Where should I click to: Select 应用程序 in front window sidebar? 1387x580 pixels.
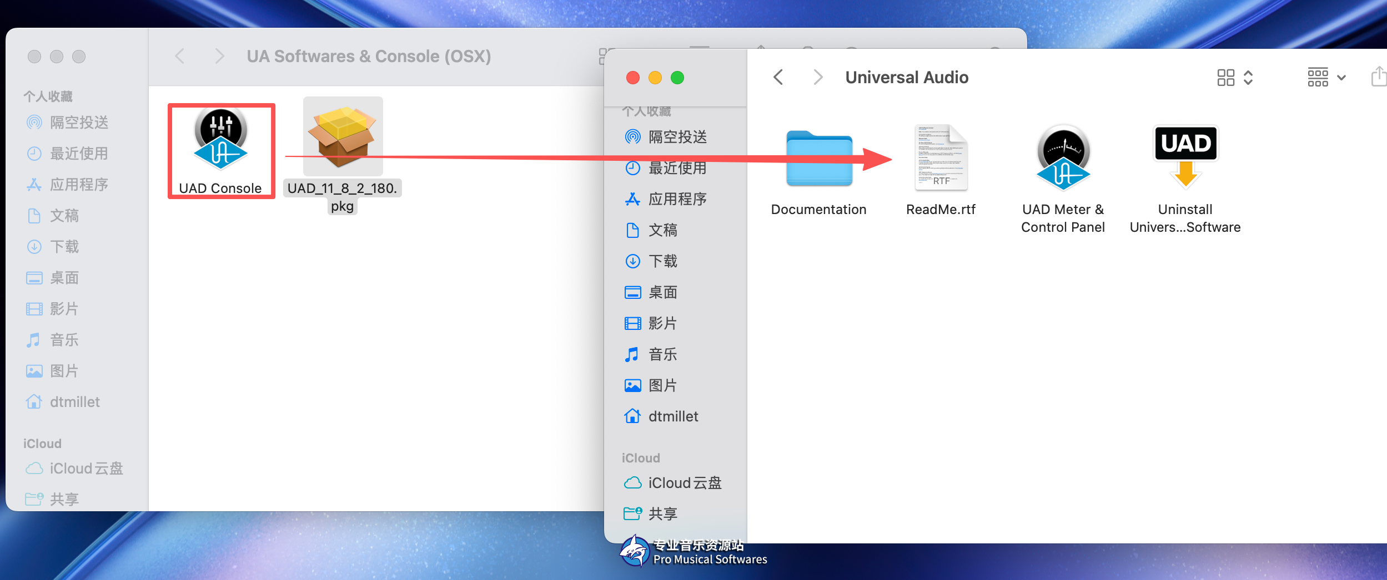677,199
